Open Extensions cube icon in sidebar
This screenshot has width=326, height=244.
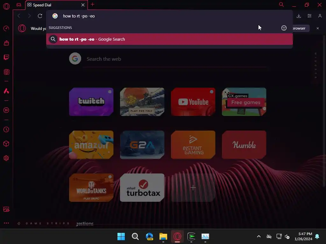click(6, 144)
